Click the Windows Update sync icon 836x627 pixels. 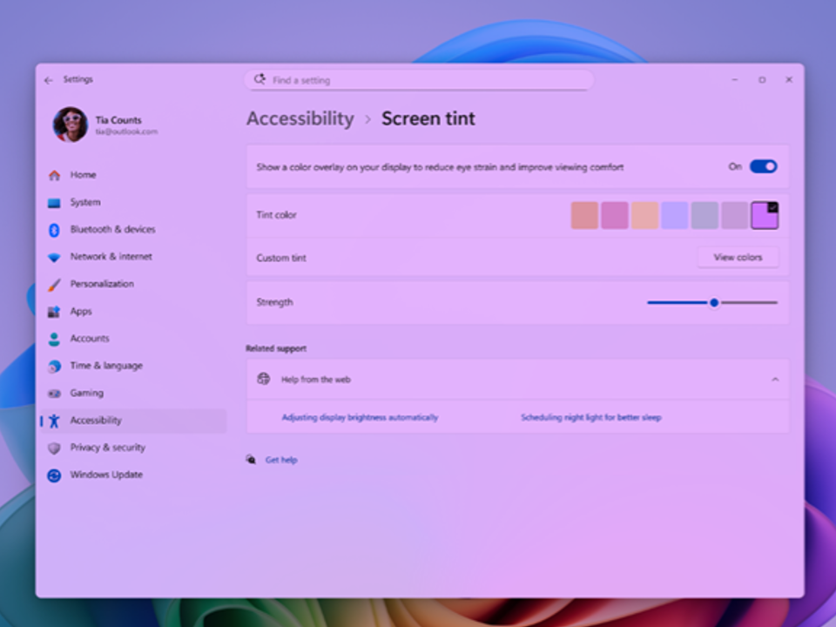pos(54,475)
